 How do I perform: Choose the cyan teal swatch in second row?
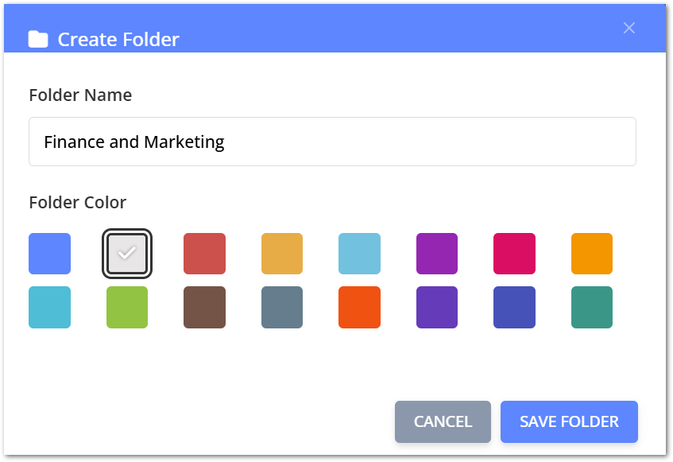coord(50,308)
